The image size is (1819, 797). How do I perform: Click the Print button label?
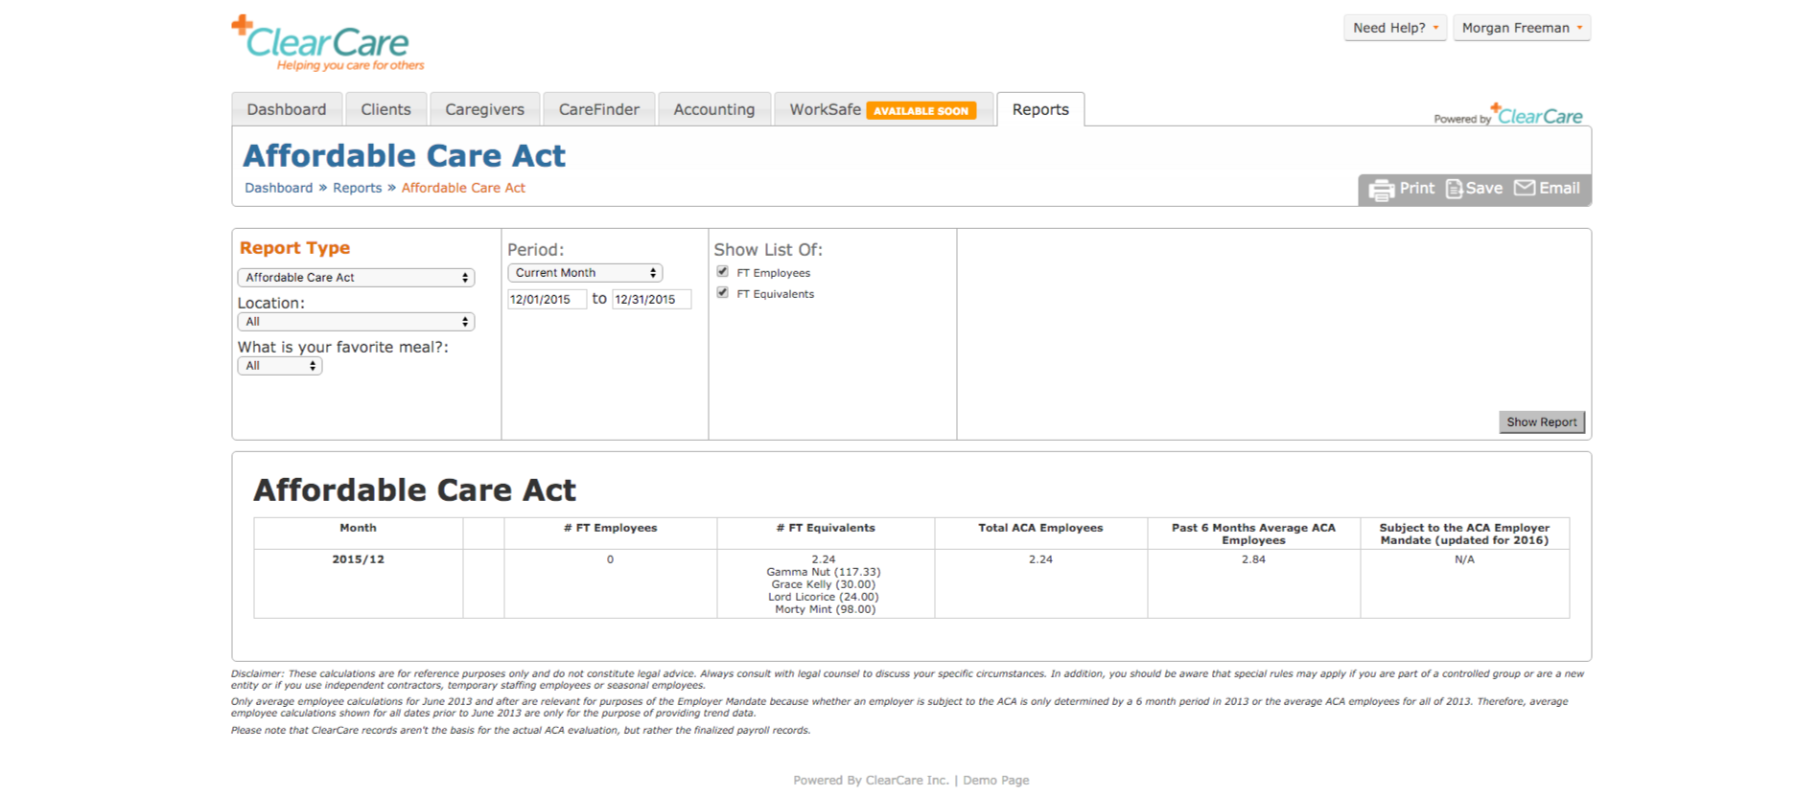(x=1417, y=189)
